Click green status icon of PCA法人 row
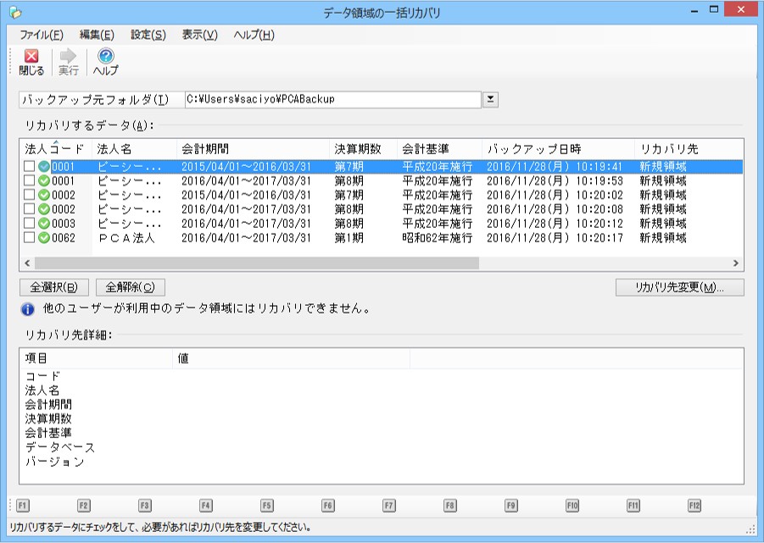Image resolution: width=764 pixels, height=543 pixels. pyautogui.click(x=44, y=238)
